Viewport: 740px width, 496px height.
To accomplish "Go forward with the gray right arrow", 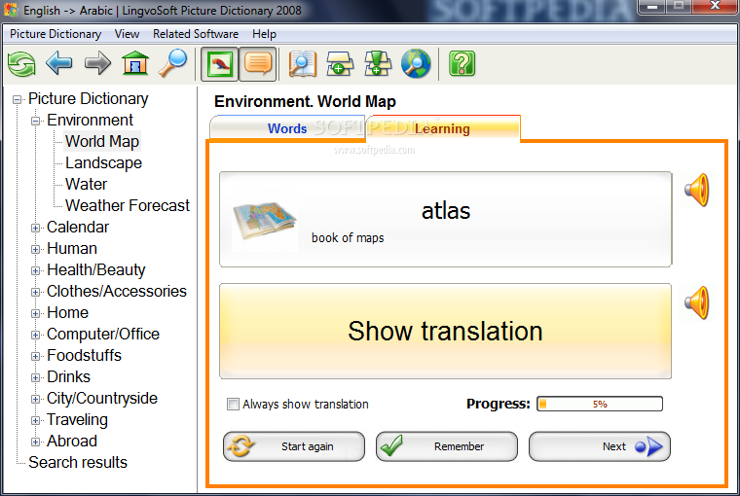I will (x=97, y=63).
